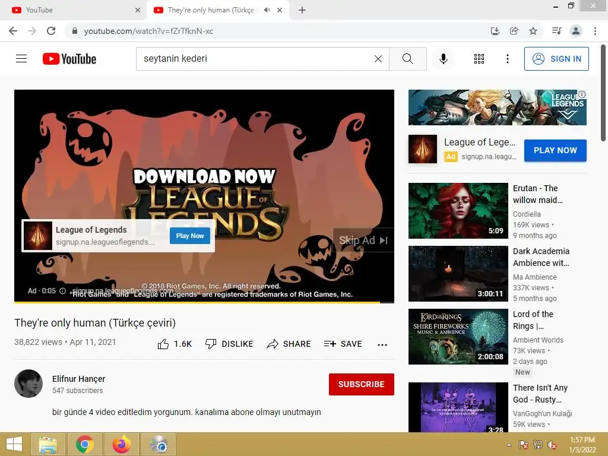Click the League of Legends banner ad image
The width and height of the screenshot is (608, 456).
pyautogui.click(x=497, y=107)
